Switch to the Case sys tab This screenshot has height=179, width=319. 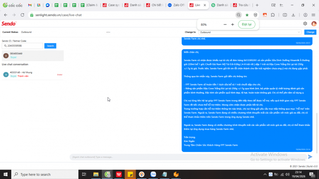pos(111,5)
